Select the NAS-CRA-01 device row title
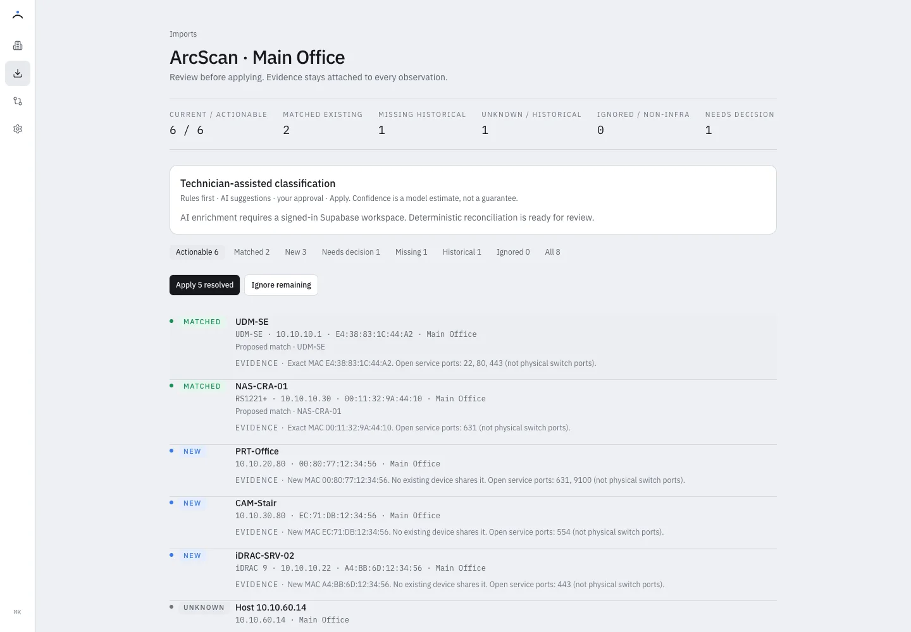The width and height of the screenshot is (911, 632). pyautogui.click(x=261, y=386)
